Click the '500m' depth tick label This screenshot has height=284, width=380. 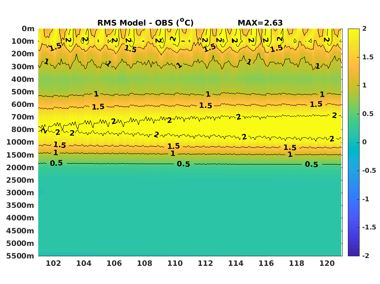[23, 92]
